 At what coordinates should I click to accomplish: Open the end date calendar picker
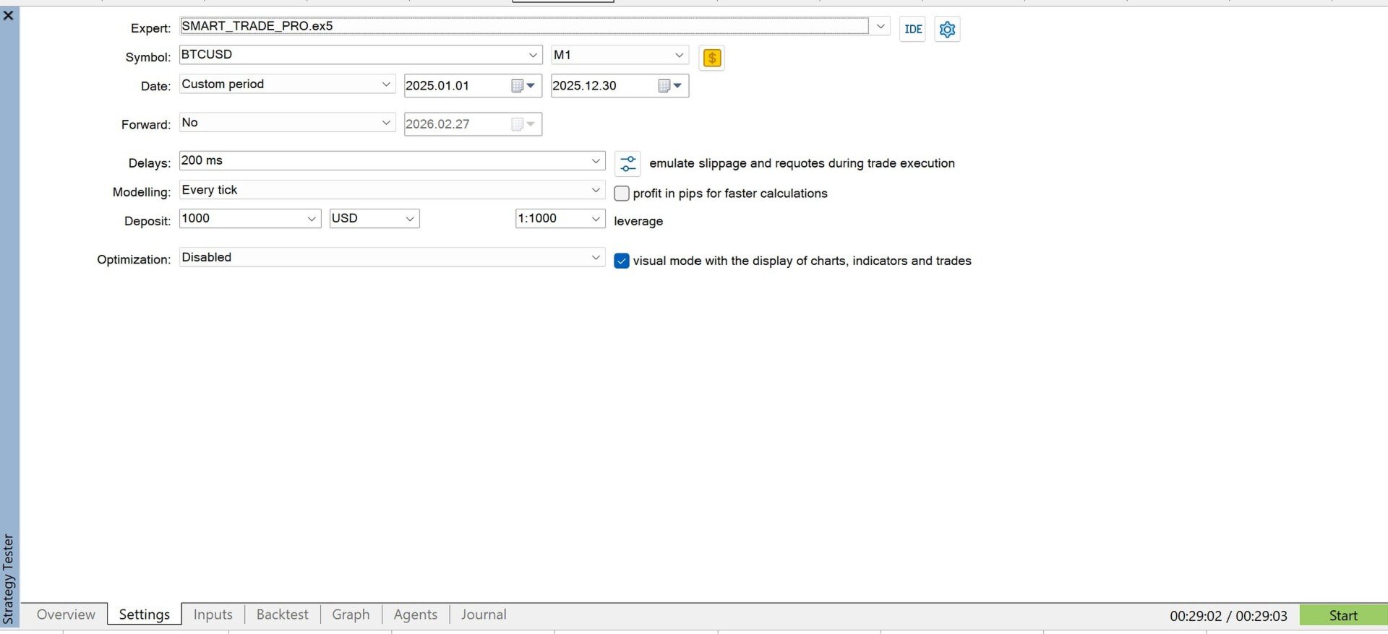[x=671, y=86]
